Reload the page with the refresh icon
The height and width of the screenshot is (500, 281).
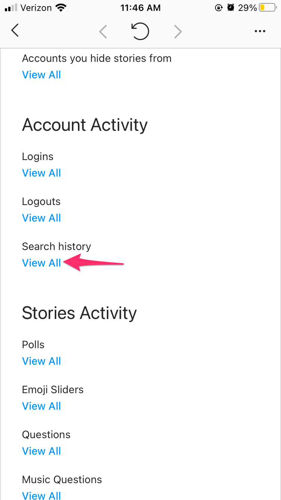click(x=140, y=31)
